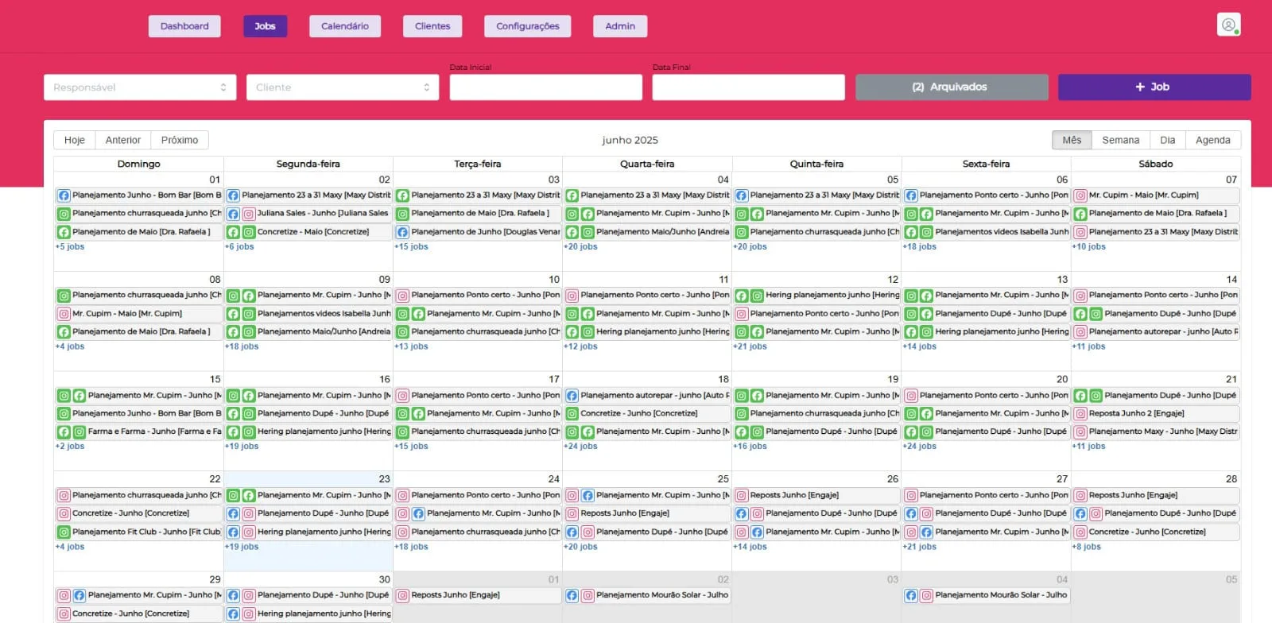The image size is (1272, 623).
Task: Click Facebook icon on first Hering job, day 12
Action: 742,296
